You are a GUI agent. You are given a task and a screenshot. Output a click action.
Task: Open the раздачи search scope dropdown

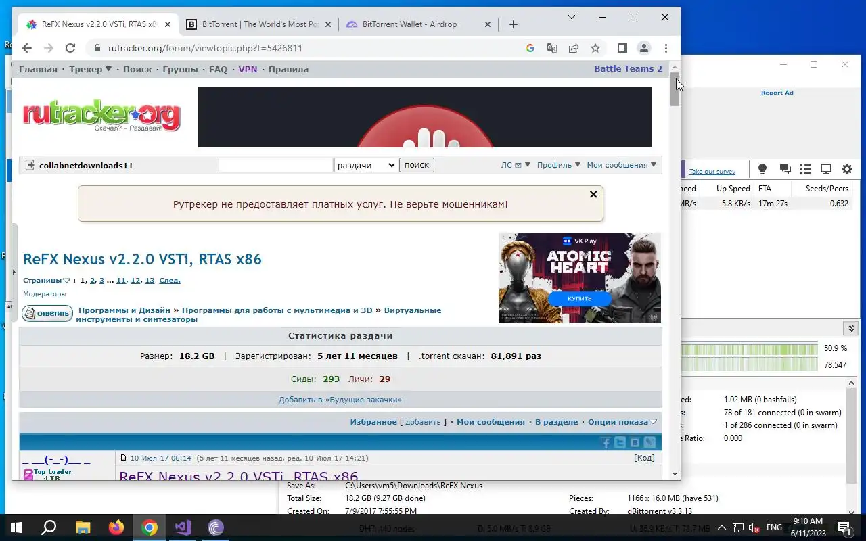tap(365, 165)
